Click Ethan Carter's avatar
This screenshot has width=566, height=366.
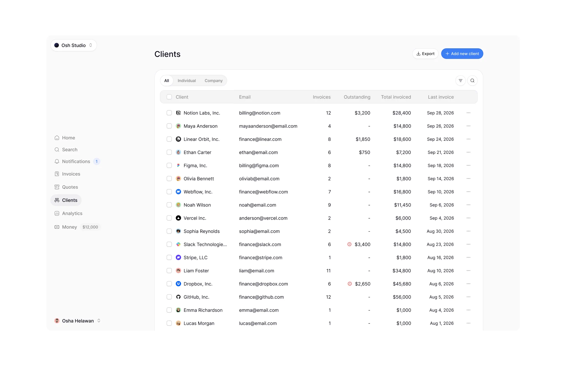click(x=178, y=152)
